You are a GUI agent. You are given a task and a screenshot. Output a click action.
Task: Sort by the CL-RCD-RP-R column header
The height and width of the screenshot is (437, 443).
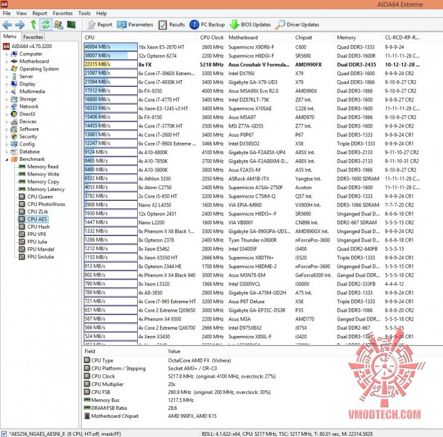pyautogui.click(x=402, y=38)
